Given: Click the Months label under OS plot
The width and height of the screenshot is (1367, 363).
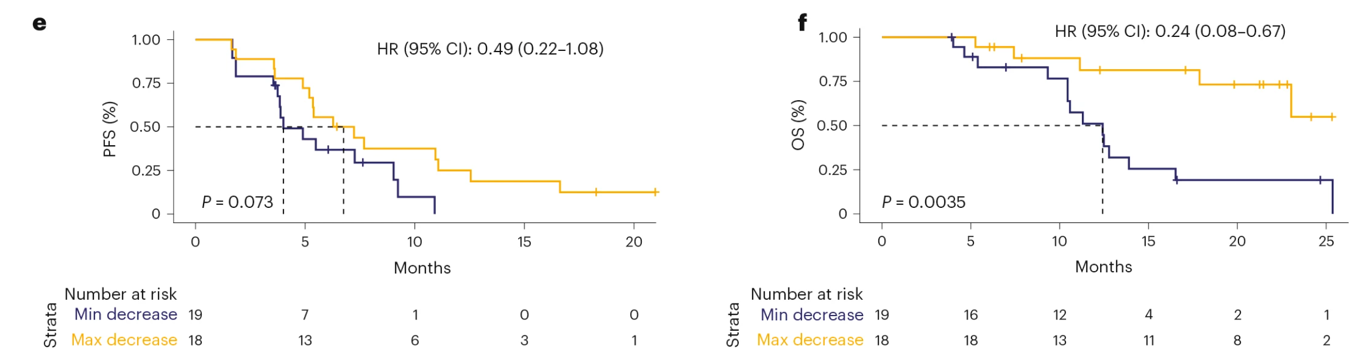Looking at the screenshot, I should (x=1103, y=267).
